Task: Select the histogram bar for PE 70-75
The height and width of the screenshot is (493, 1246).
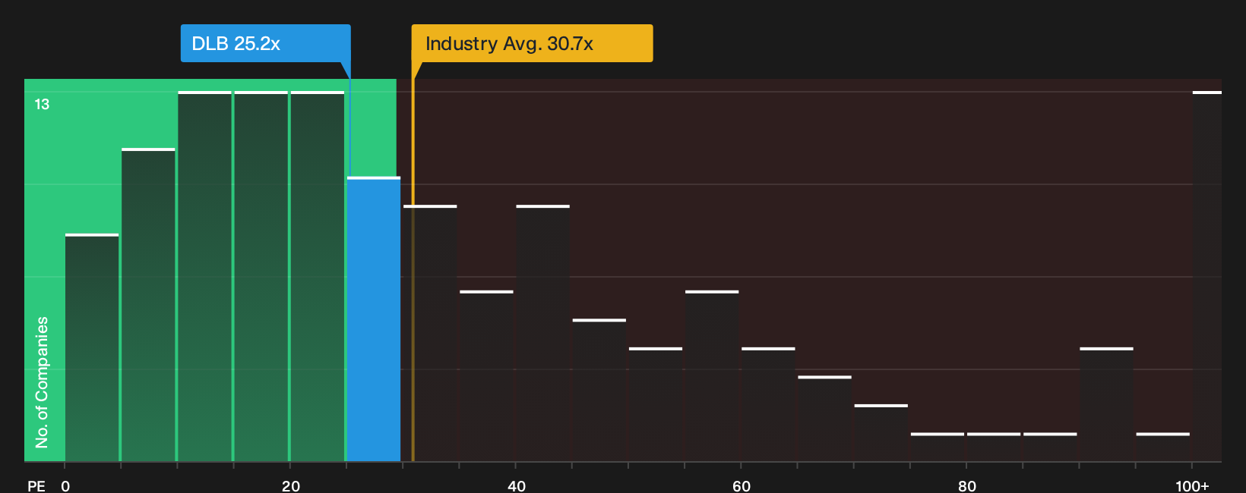Action: pyautogui.click(x=881, y=433)
